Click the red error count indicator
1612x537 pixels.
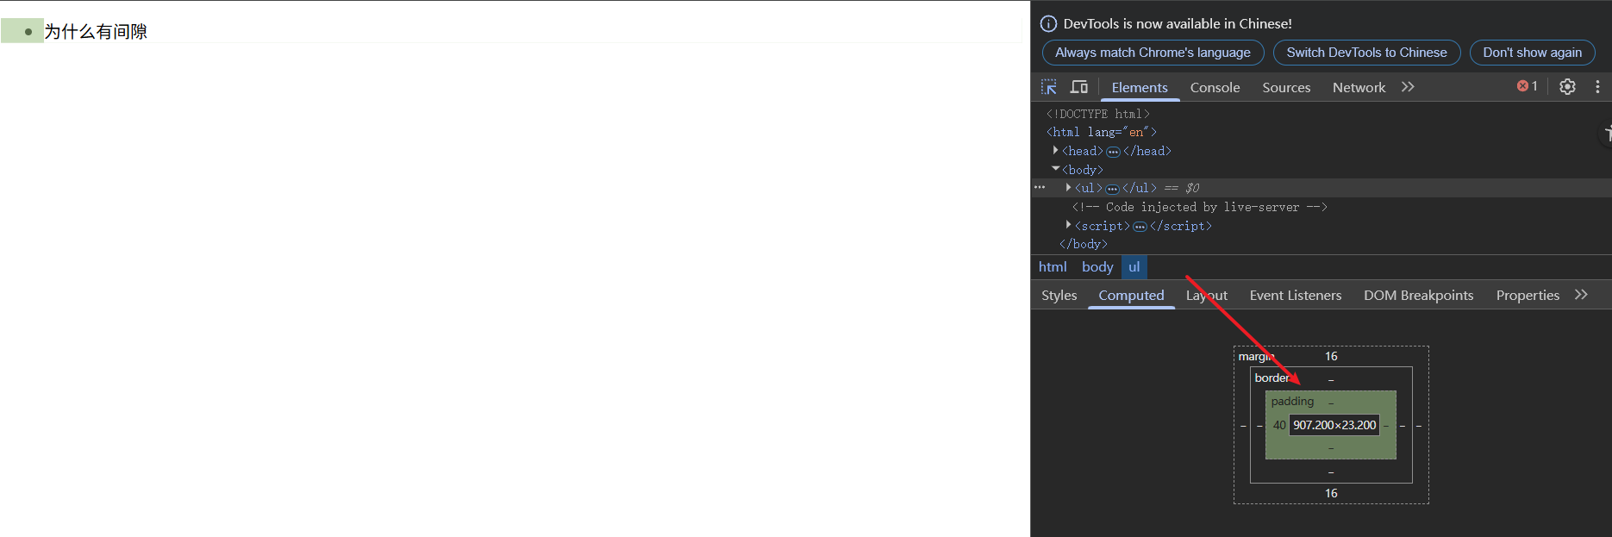click(1528, 86)
